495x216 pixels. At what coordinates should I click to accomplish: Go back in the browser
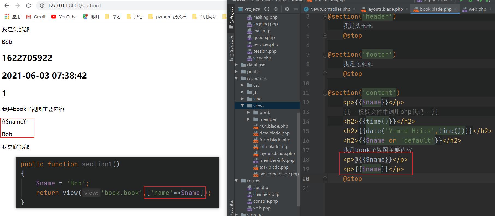pyautogui.click(x=7, y=5)
